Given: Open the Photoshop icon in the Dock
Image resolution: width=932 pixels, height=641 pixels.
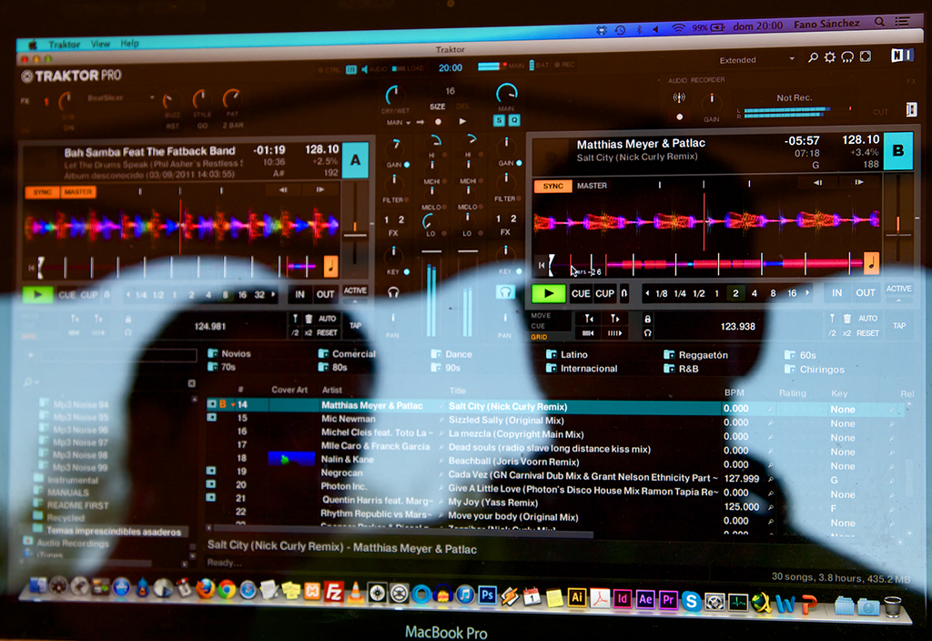Looking at the screenshot, I should (487, 595).
